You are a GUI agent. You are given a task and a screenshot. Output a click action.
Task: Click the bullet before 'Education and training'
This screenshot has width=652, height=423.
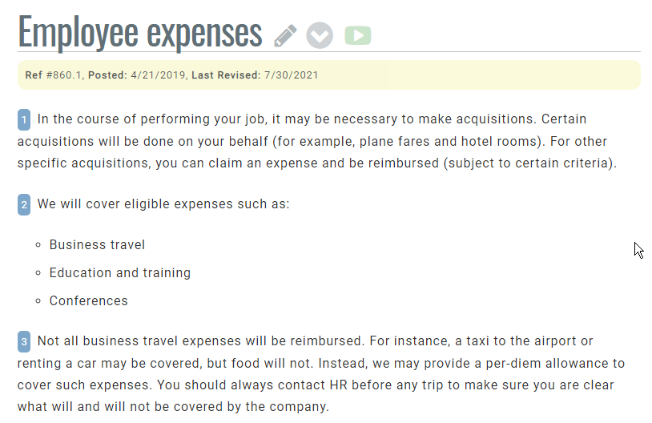pos(38,273)
